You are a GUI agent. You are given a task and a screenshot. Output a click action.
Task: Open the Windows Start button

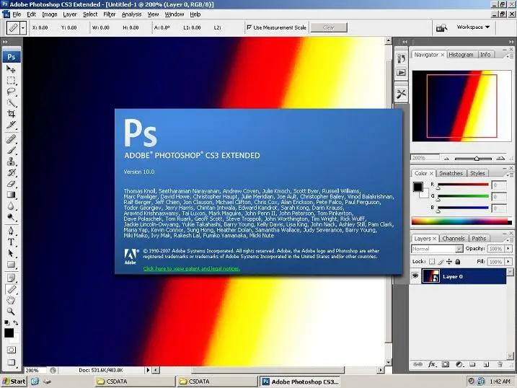pos(14,382)
